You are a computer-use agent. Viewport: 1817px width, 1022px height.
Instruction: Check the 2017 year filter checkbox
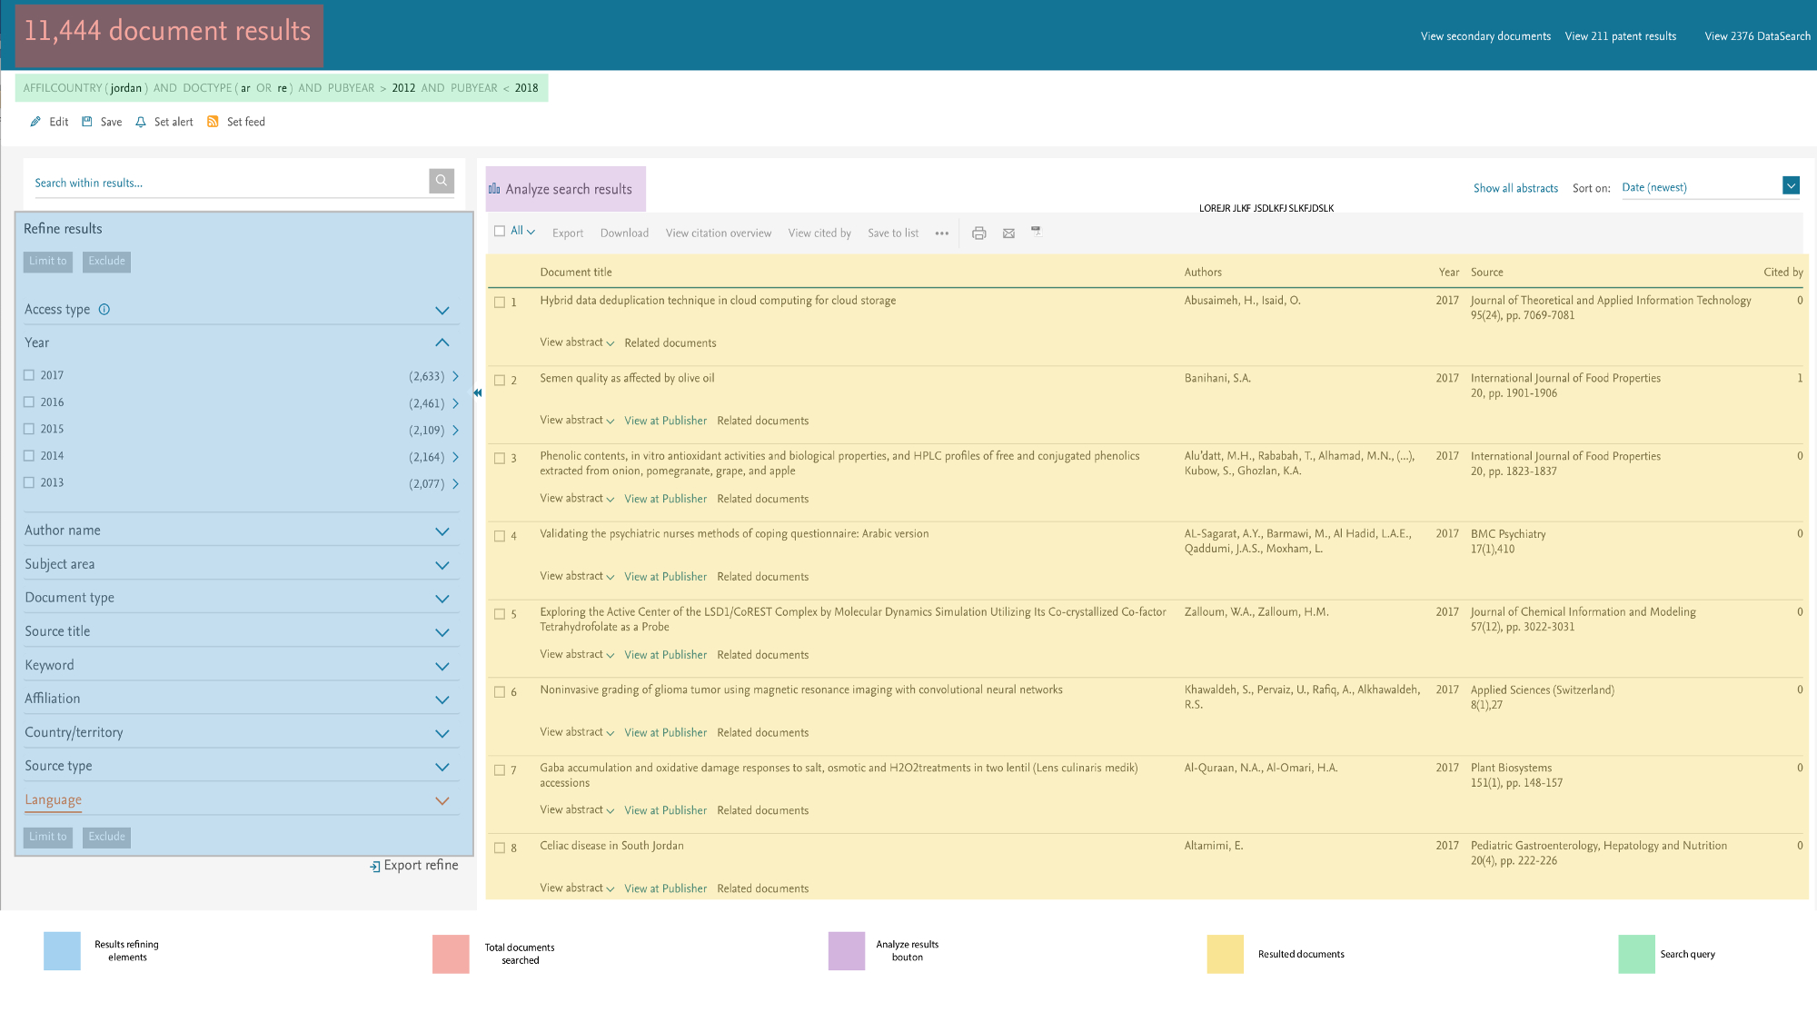(x=29, y=375)
